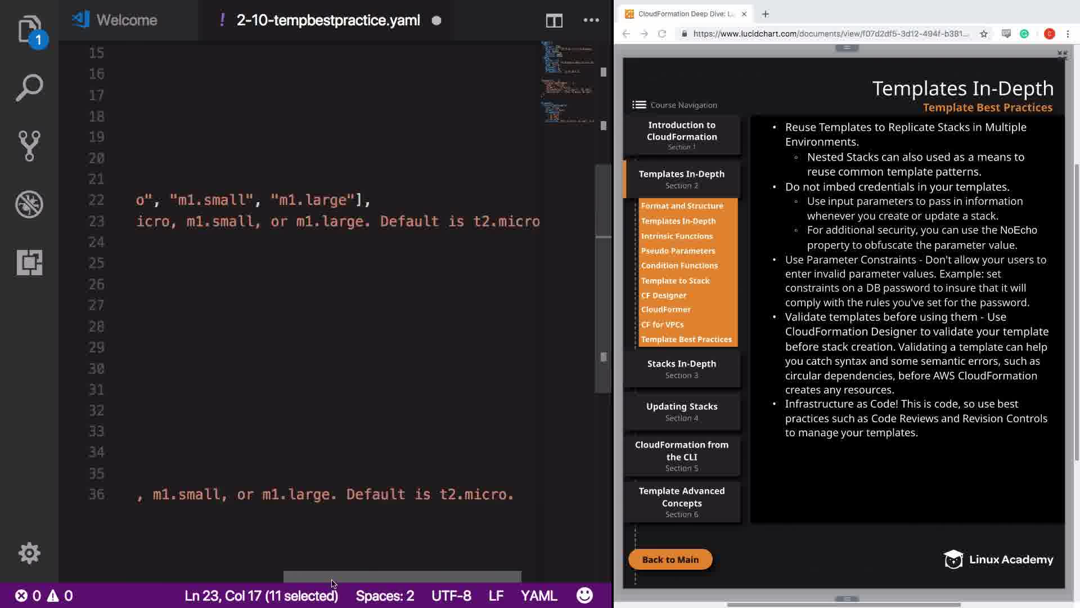This screenshot has width=1080, height=608.
Task: Open the Debug panel icon
Action: (x=29, y=204)
